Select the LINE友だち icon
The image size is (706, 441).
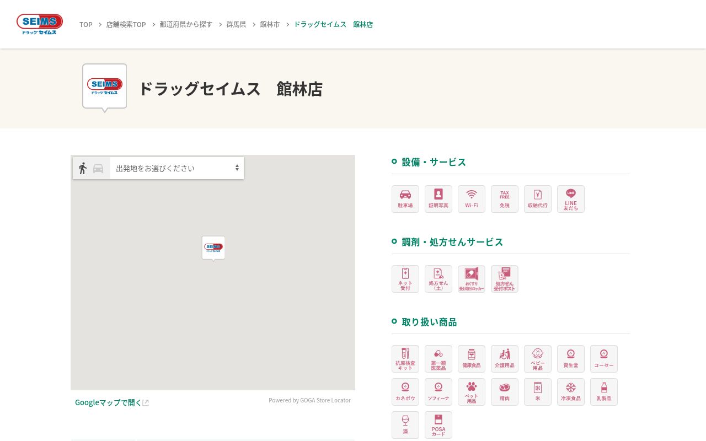point(571,199)
